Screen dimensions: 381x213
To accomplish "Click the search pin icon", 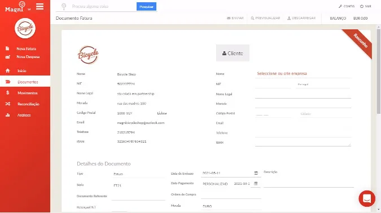I will [x=64, y=7].
